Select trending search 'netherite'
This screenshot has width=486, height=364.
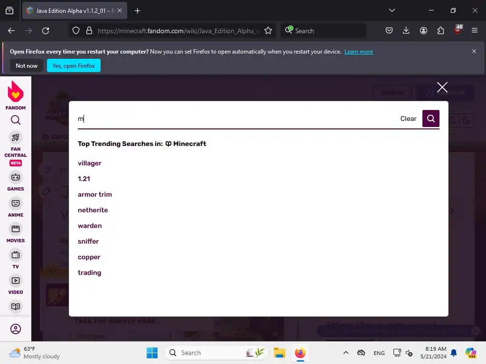93,210
